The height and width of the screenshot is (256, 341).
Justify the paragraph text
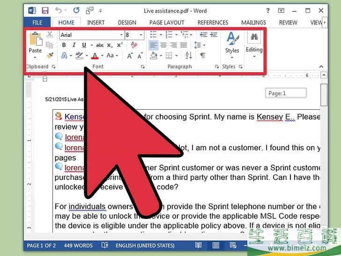[184, 45]
